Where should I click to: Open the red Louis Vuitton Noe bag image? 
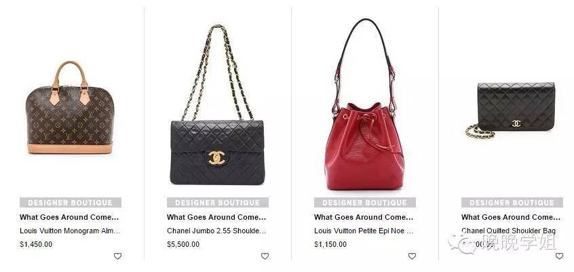364,104
